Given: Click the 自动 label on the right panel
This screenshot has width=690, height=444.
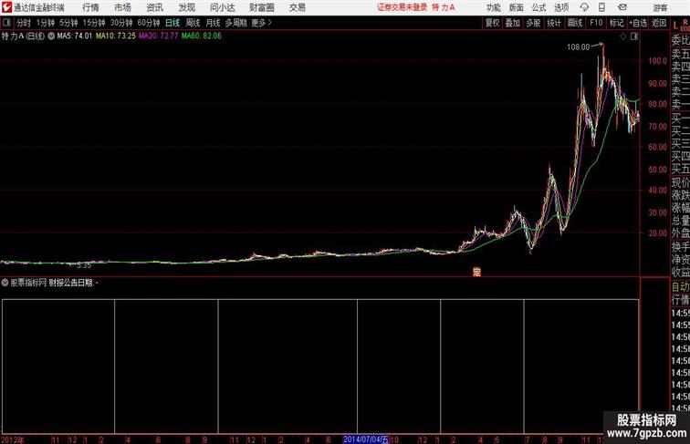Looking at the screenshot, I should [x=680, y=286].
